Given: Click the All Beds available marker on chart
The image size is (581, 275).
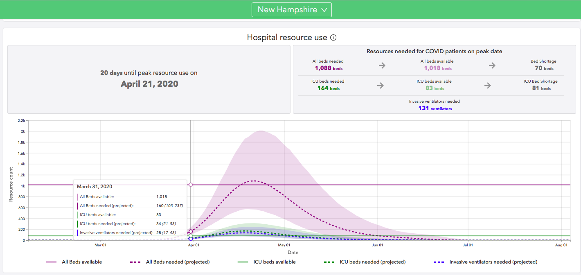Looking at the screenshot, I should [191, 185].
